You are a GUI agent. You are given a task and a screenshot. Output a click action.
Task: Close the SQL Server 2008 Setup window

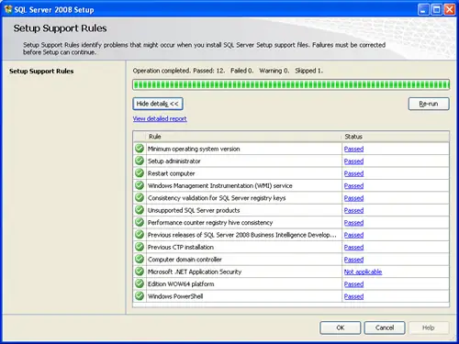pos(450,9)
